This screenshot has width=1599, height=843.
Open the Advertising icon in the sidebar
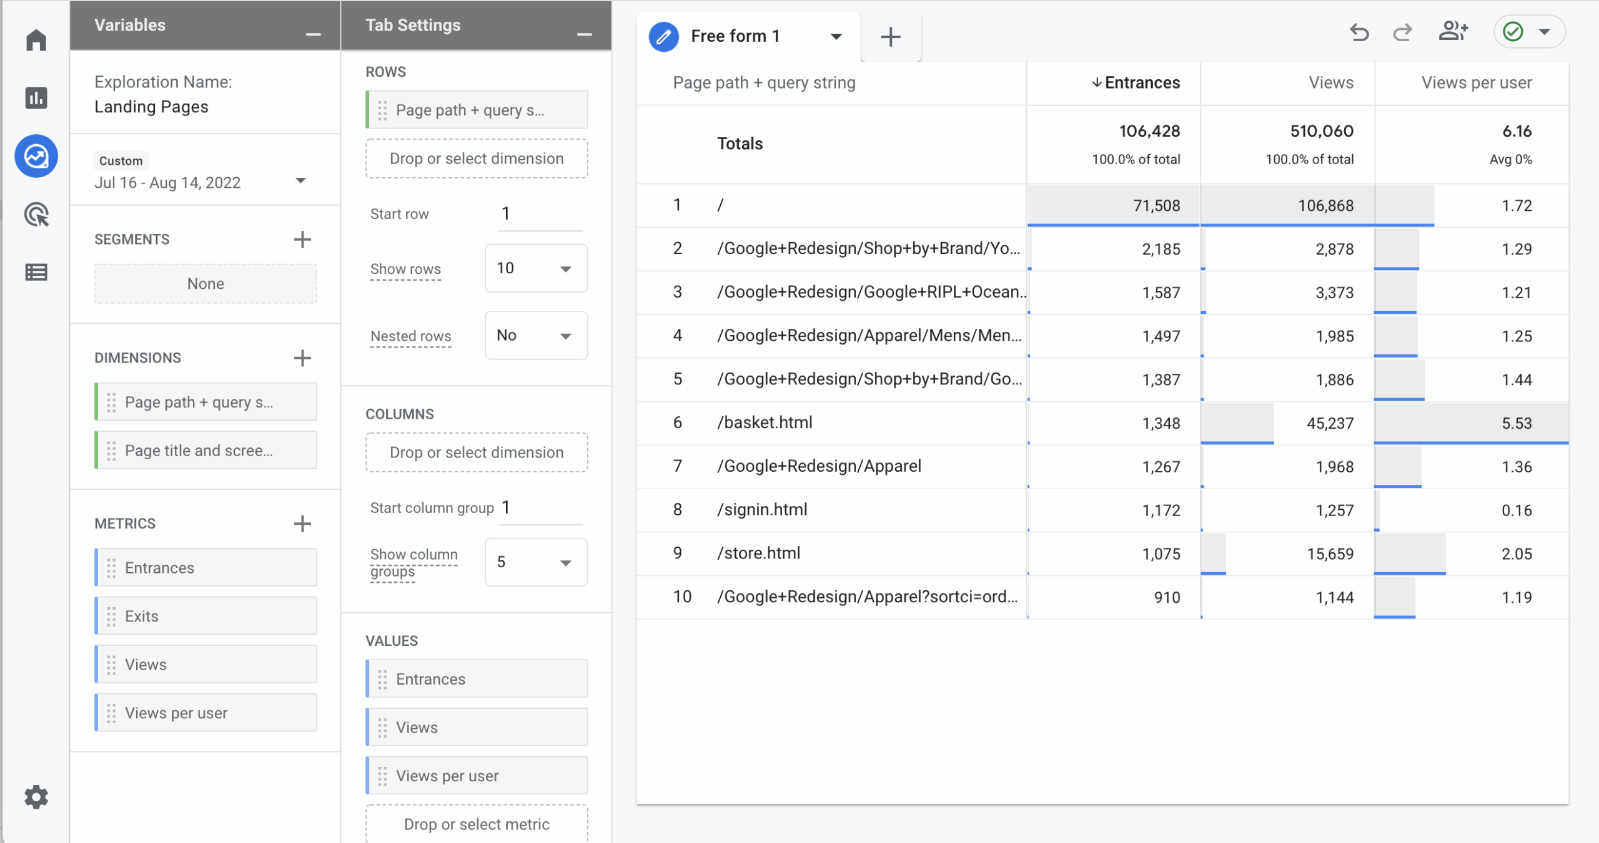[36, 215]
